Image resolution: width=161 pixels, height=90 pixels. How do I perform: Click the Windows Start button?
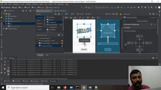coord(3,87)
